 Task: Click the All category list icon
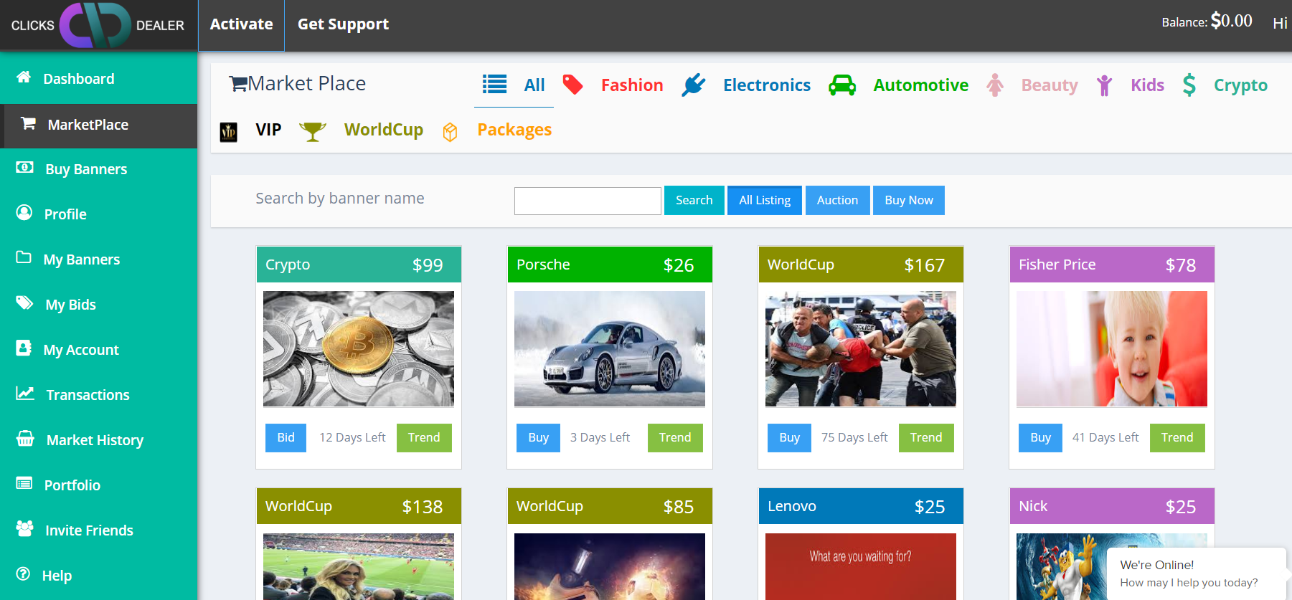click(494, 85)
